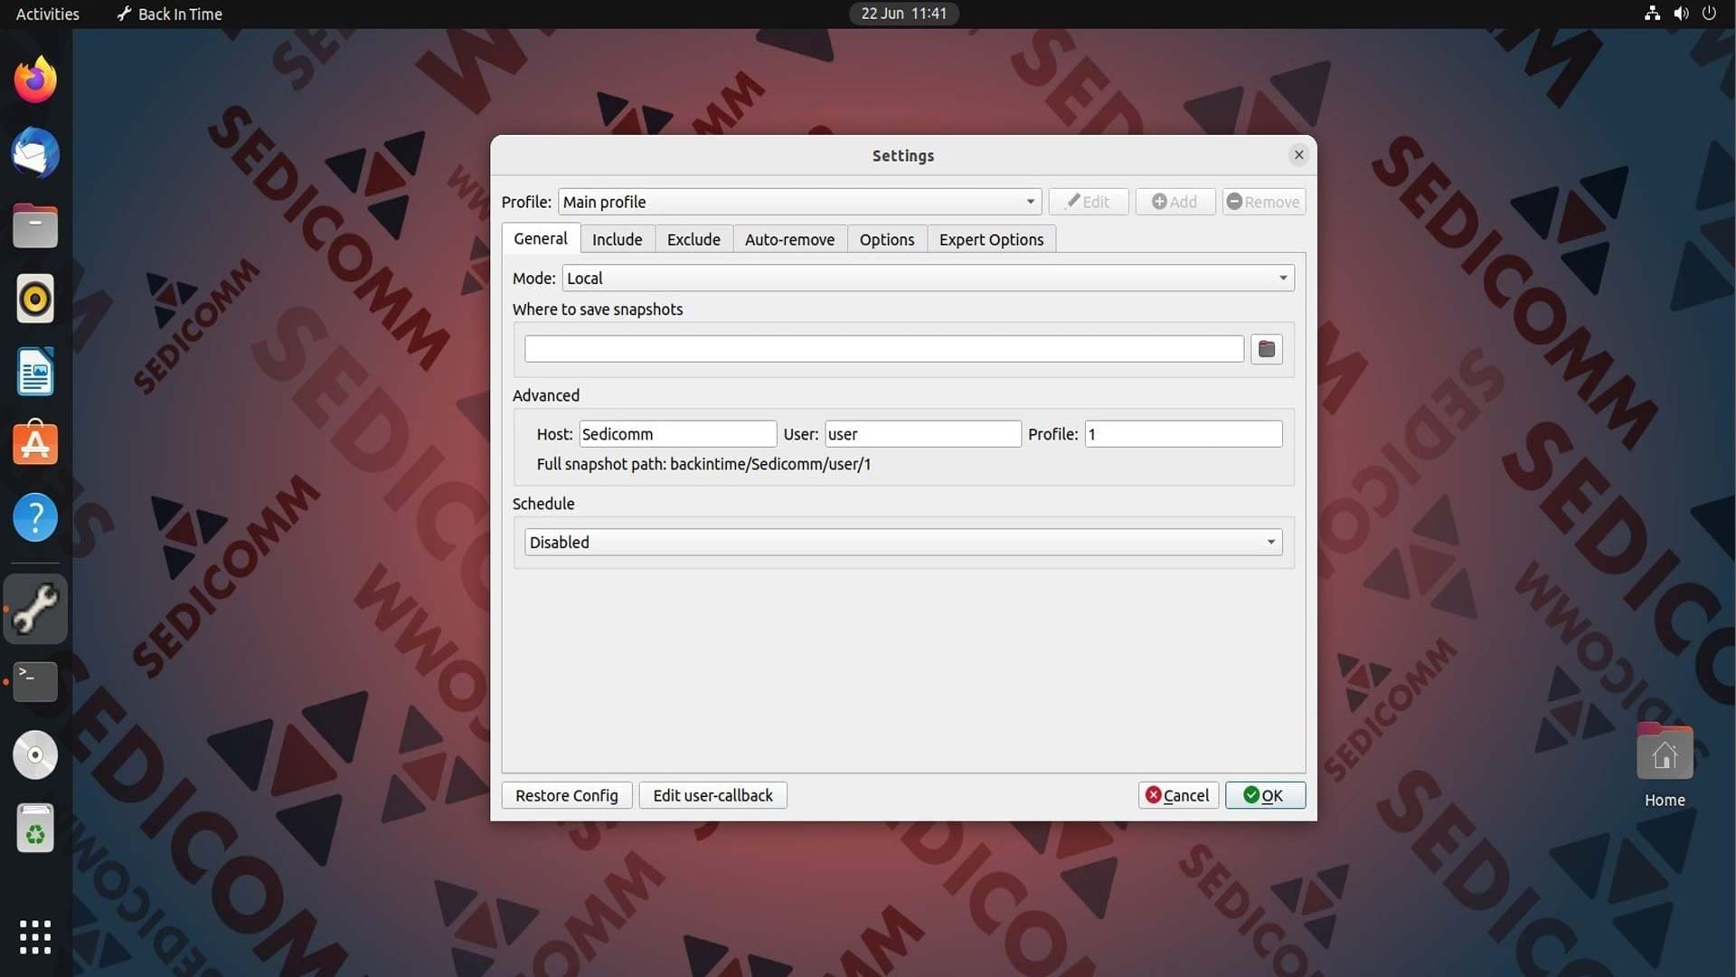Screen dimensions: 1736x977
Task: Open the Auto-remove tab
Action: 789,240
